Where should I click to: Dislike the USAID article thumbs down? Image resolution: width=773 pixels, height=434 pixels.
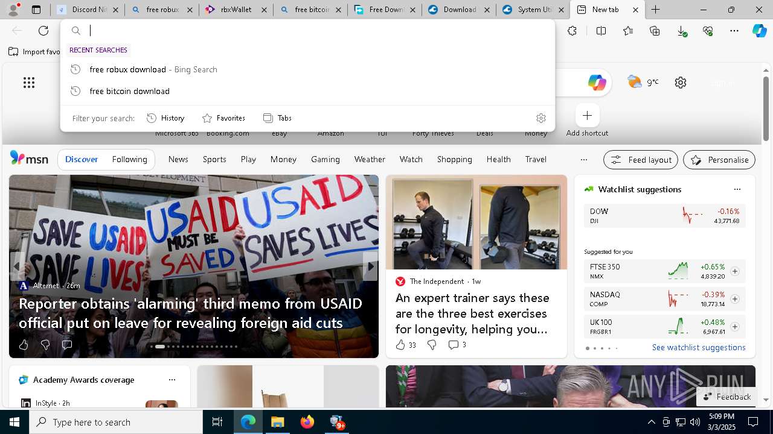coord(45,345)
